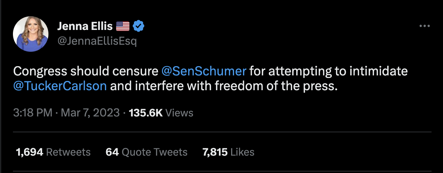Open the tweet's three-dot more options menu
Image resolution: width=443 pixels, height=173 pixels.
(x=425, y=26)
